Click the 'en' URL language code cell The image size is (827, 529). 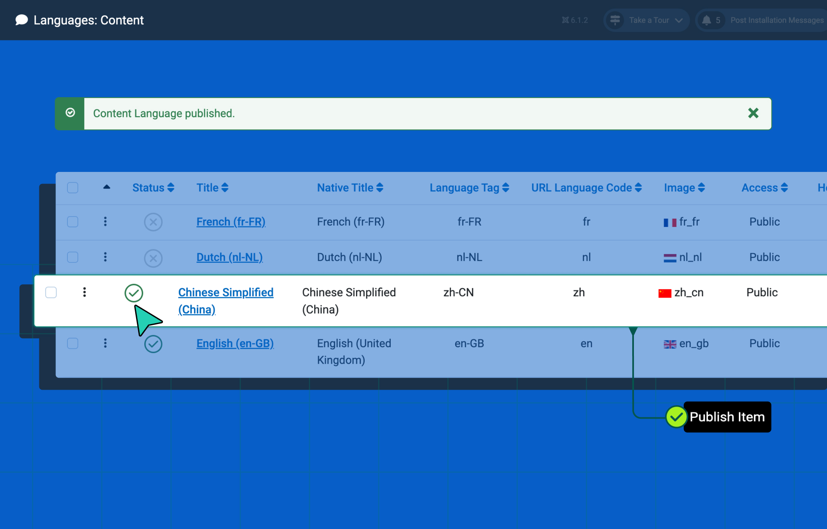pos(586,343)
